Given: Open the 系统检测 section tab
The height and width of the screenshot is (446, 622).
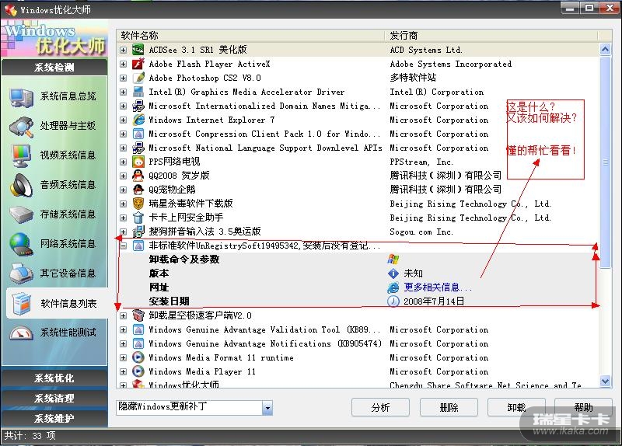Looking at the screenshot, I should click(x=54, y=68).
